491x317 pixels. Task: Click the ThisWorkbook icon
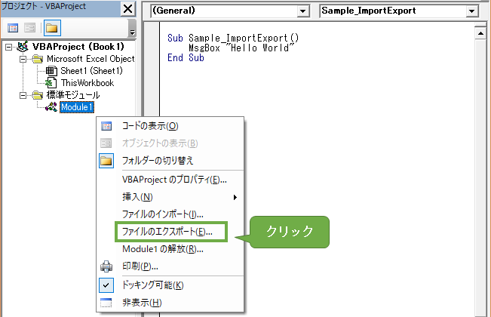[51, 83]
